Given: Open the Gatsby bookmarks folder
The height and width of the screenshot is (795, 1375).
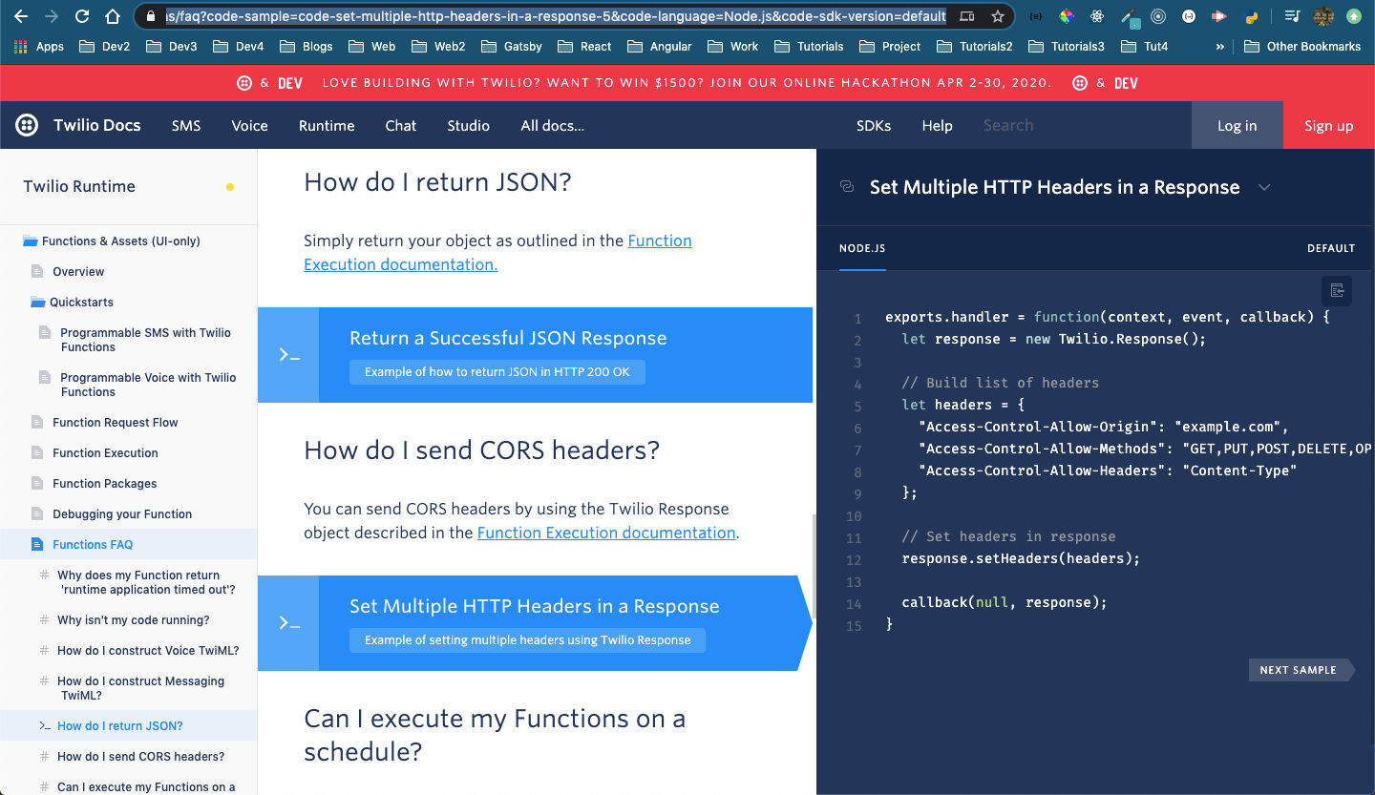Looking at the screenshot, I should tap(512, 46).
